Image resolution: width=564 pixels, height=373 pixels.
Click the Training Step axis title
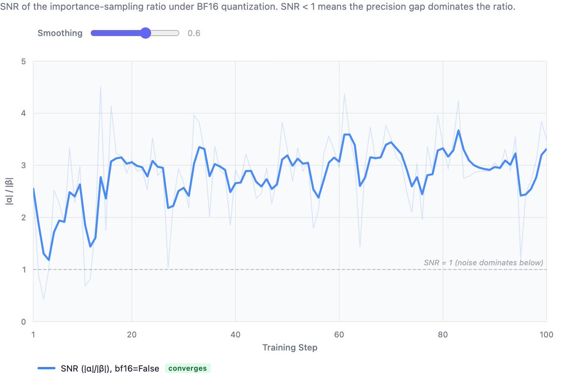[290, 348]
